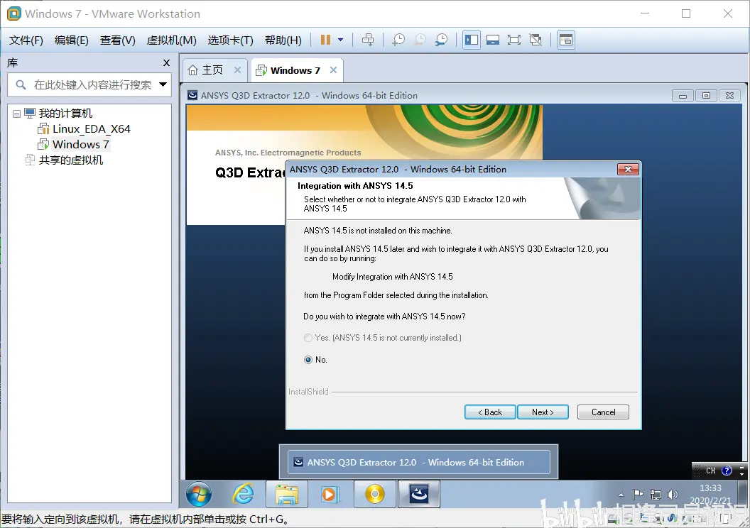Select 我的计算机 in the library tree
Viewport: 750px width, 528px height.
[65, 114]
